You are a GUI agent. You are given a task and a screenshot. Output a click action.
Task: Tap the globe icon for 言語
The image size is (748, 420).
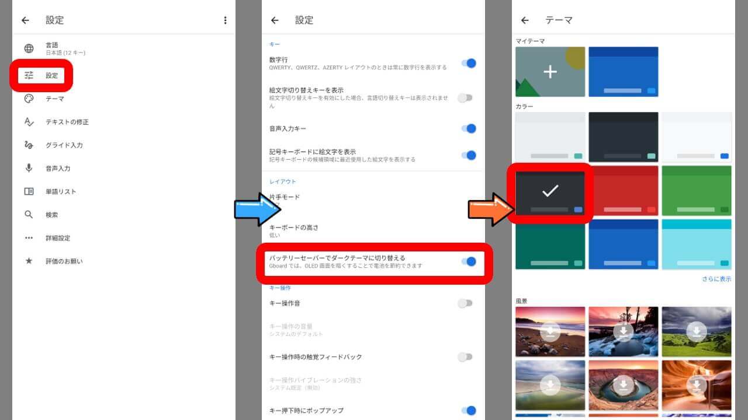click(29, 48)
